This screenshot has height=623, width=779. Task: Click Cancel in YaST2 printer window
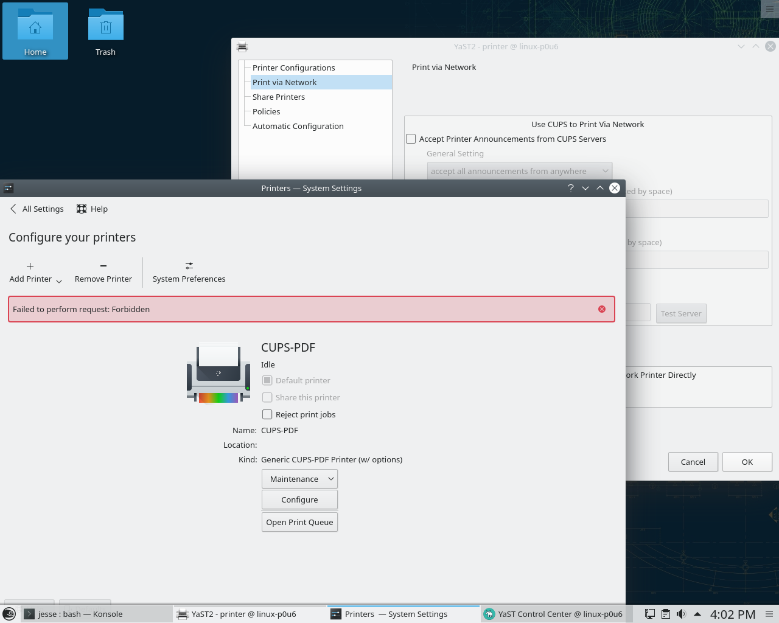[693, 462]
